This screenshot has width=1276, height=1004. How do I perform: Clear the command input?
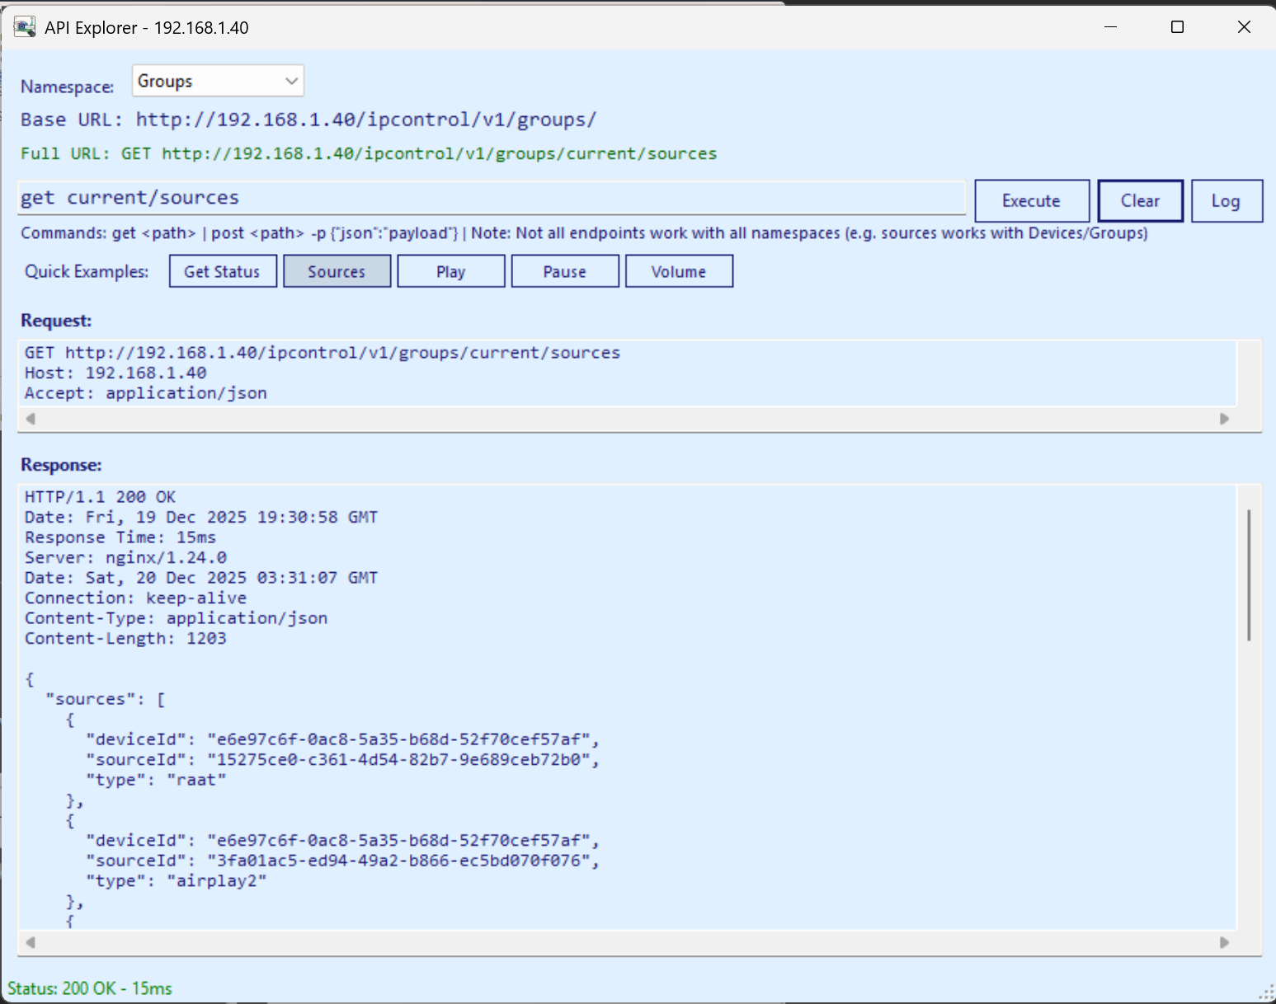1140,200
